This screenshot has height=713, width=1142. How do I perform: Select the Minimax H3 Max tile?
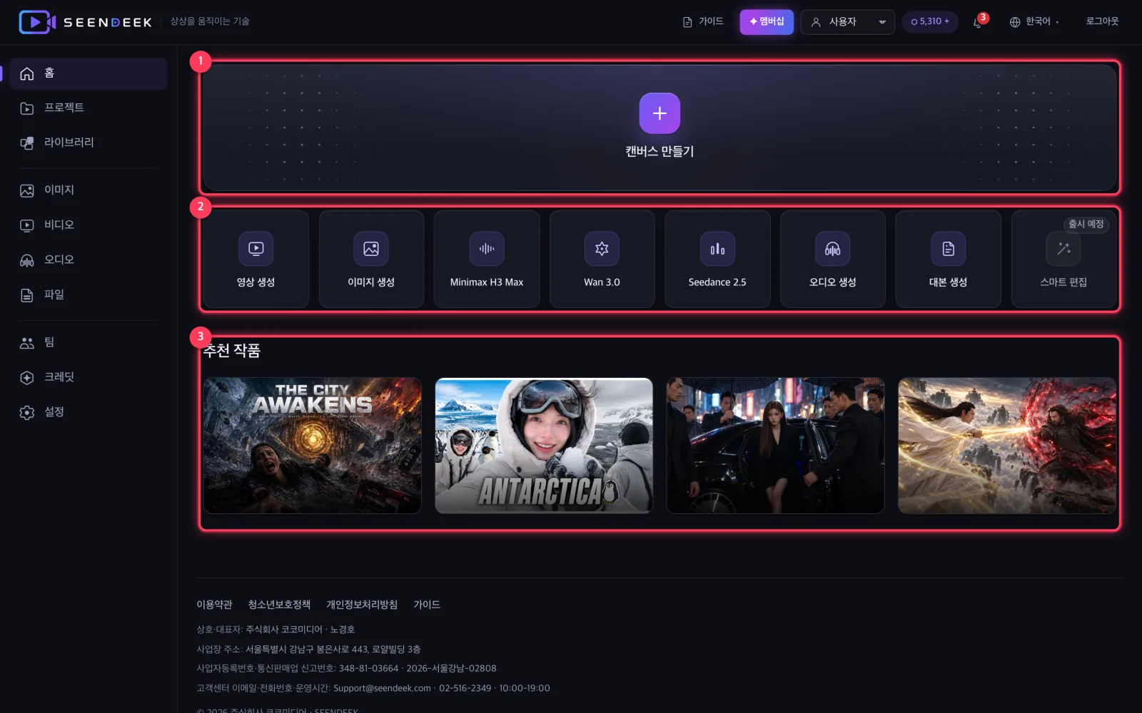[x=487, y=259]
